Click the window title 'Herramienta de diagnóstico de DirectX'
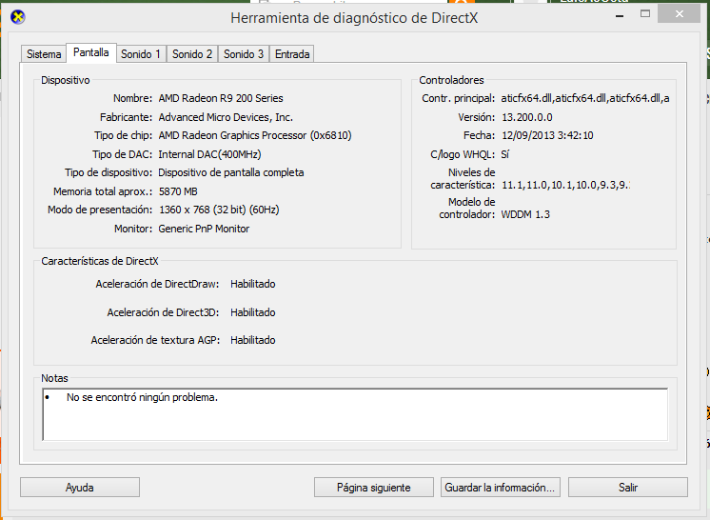This screenshot has width=710, height=520. click(x=354, y=18)
